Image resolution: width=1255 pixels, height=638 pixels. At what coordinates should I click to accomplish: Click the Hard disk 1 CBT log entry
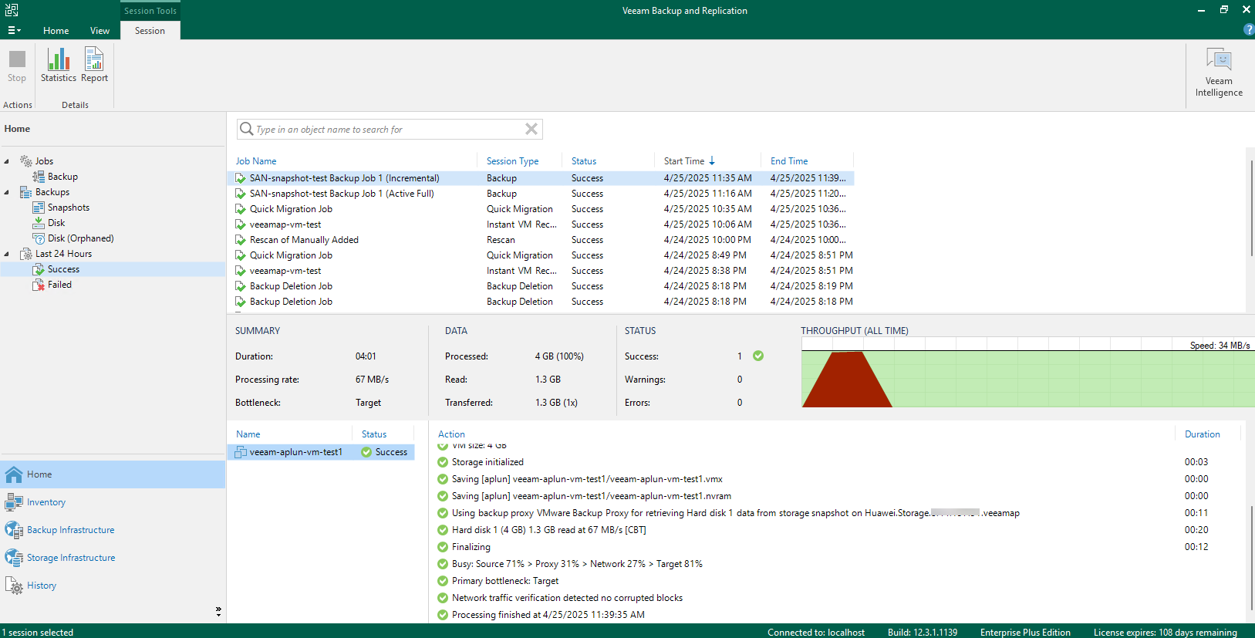coord(548,530)
